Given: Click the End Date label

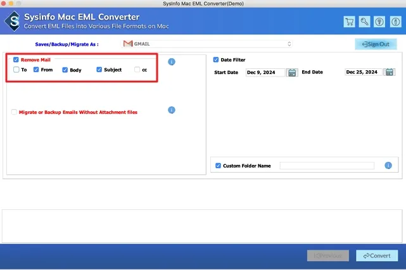Looking at the screenshot, I should [312, 72].
